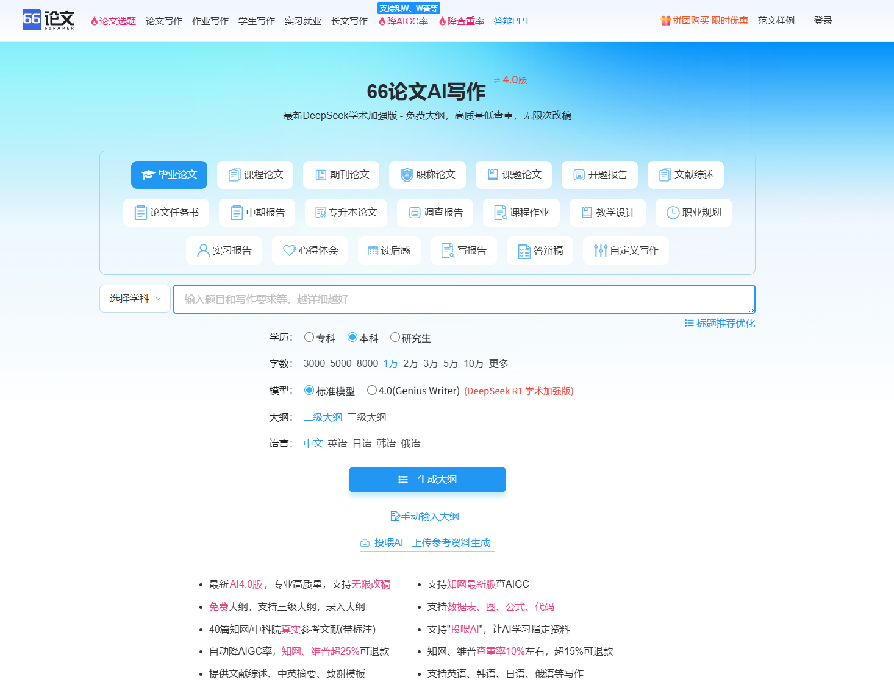Screen dimensions: 894x696
Task: Click the 手动输入大纲 link
Action: 426,516
